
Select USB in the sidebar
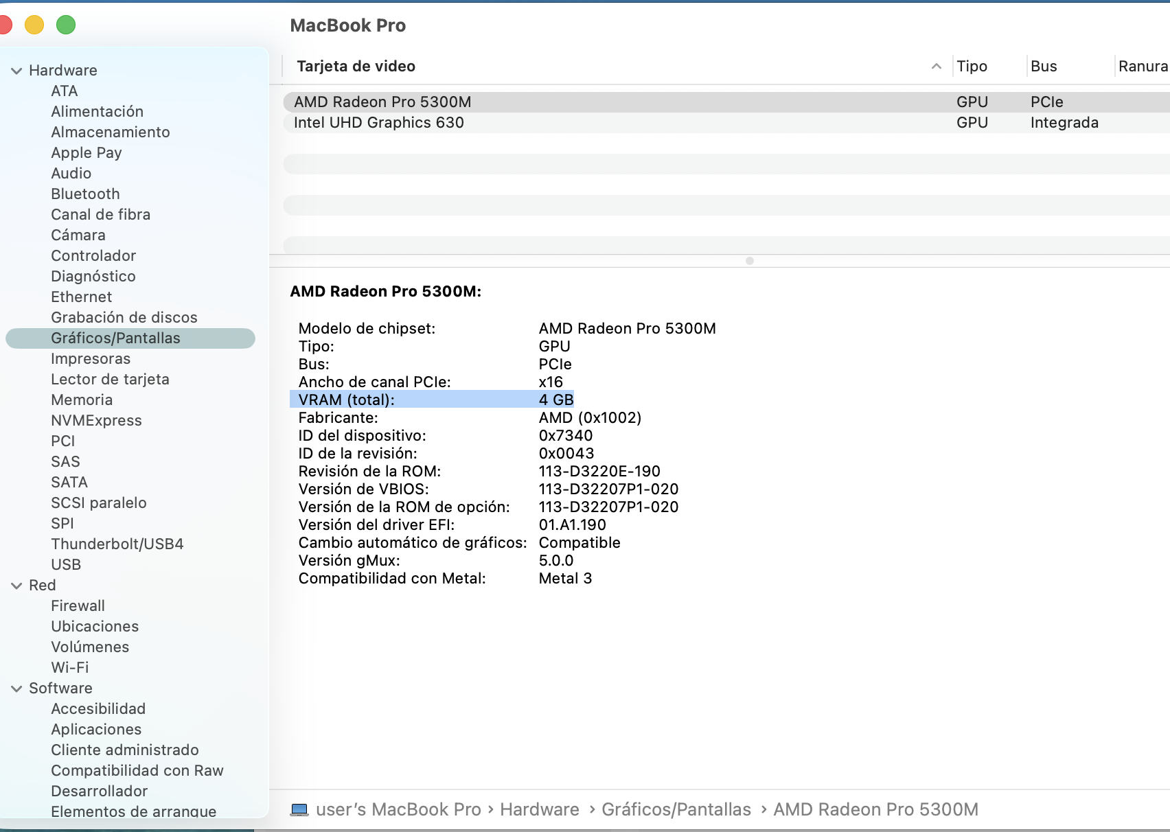click(66, 565)
